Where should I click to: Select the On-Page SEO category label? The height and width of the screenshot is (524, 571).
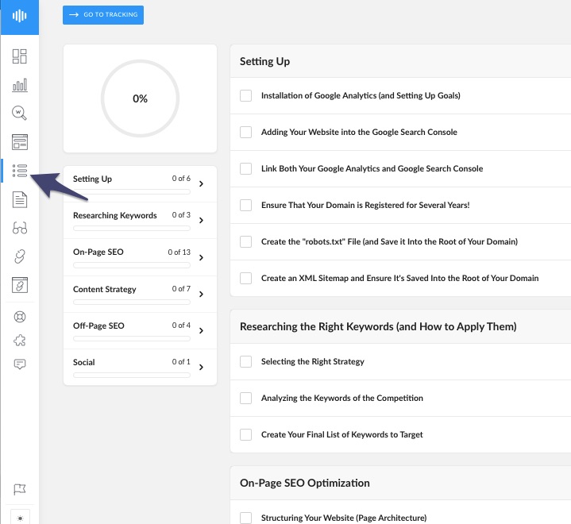[x=98, y=252]
